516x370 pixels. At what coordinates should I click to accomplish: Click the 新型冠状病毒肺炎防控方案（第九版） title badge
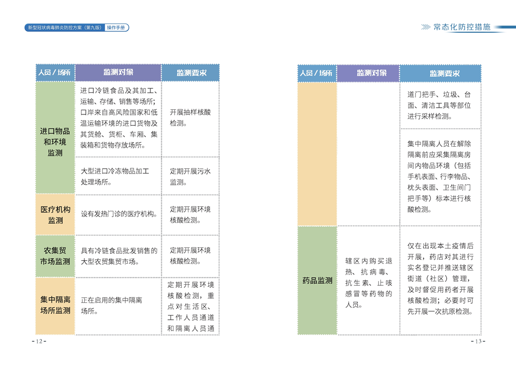(x=64, y=28)
